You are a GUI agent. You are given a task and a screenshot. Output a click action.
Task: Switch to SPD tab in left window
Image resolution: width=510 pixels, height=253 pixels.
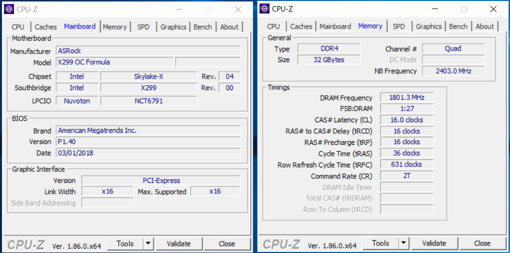(x=143, y=27)
